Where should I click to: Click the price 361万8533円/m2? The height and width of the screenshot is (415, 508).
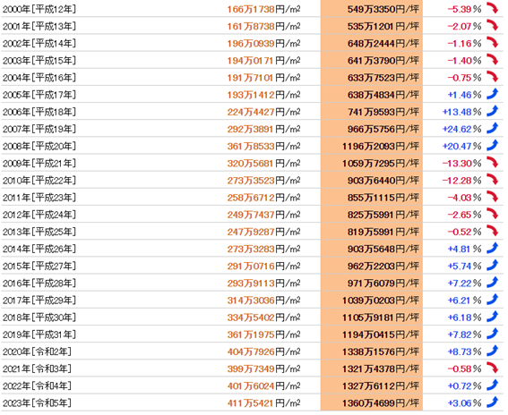coord(263,146)
